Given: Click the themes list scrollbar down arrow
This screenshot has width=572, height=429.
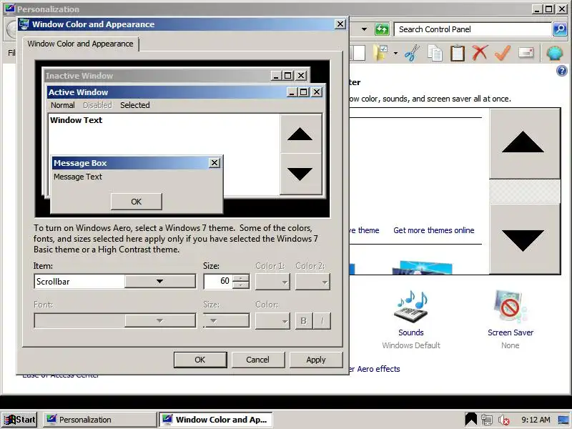Looking at the screenshot, I should coord(525,239).
